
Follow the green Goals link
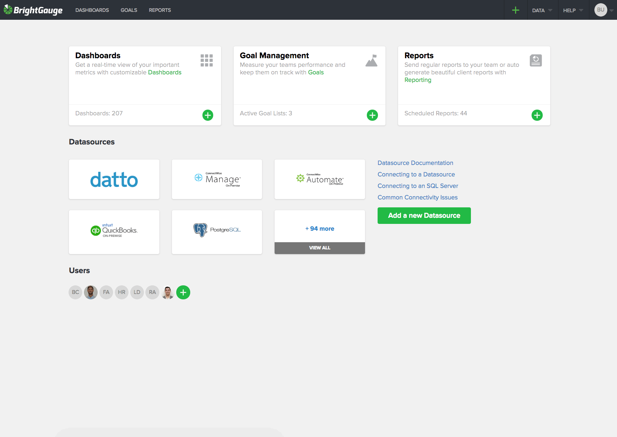316,72
